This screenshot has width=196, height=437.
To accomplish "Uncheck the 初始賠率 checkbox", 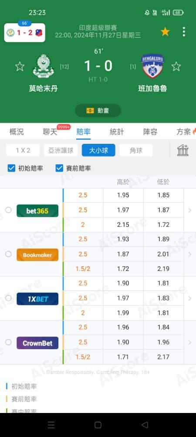I will [11, 168].
